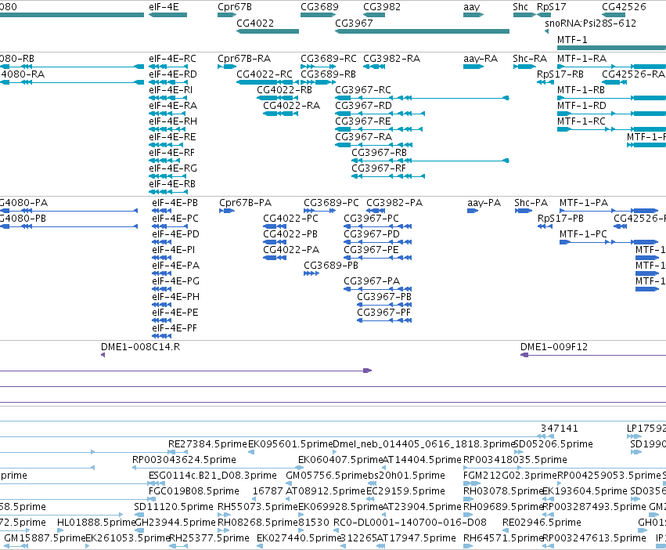Click transcript CG4022-RA
This screenshot has height=550, width=666.
pos(291,106)
